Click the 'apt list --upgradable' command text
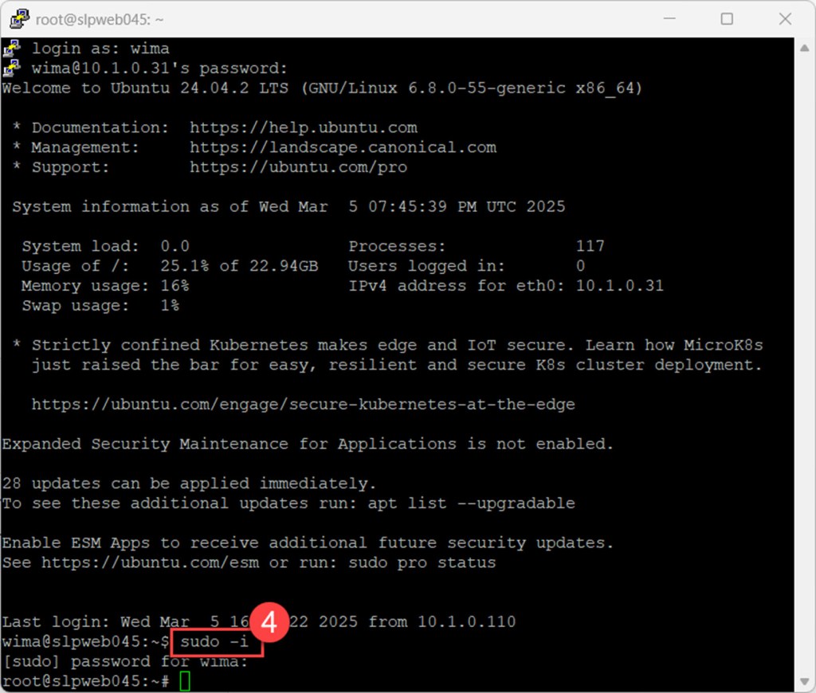816x693 pixels. click(x=471, y=503)
